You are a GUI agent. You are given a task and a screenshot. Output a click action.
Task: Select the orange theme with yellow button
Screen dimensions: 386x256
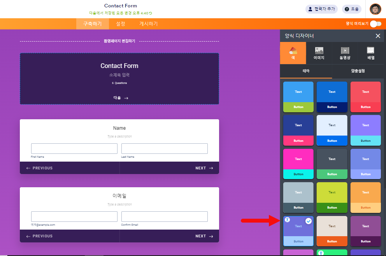[365, 197]
